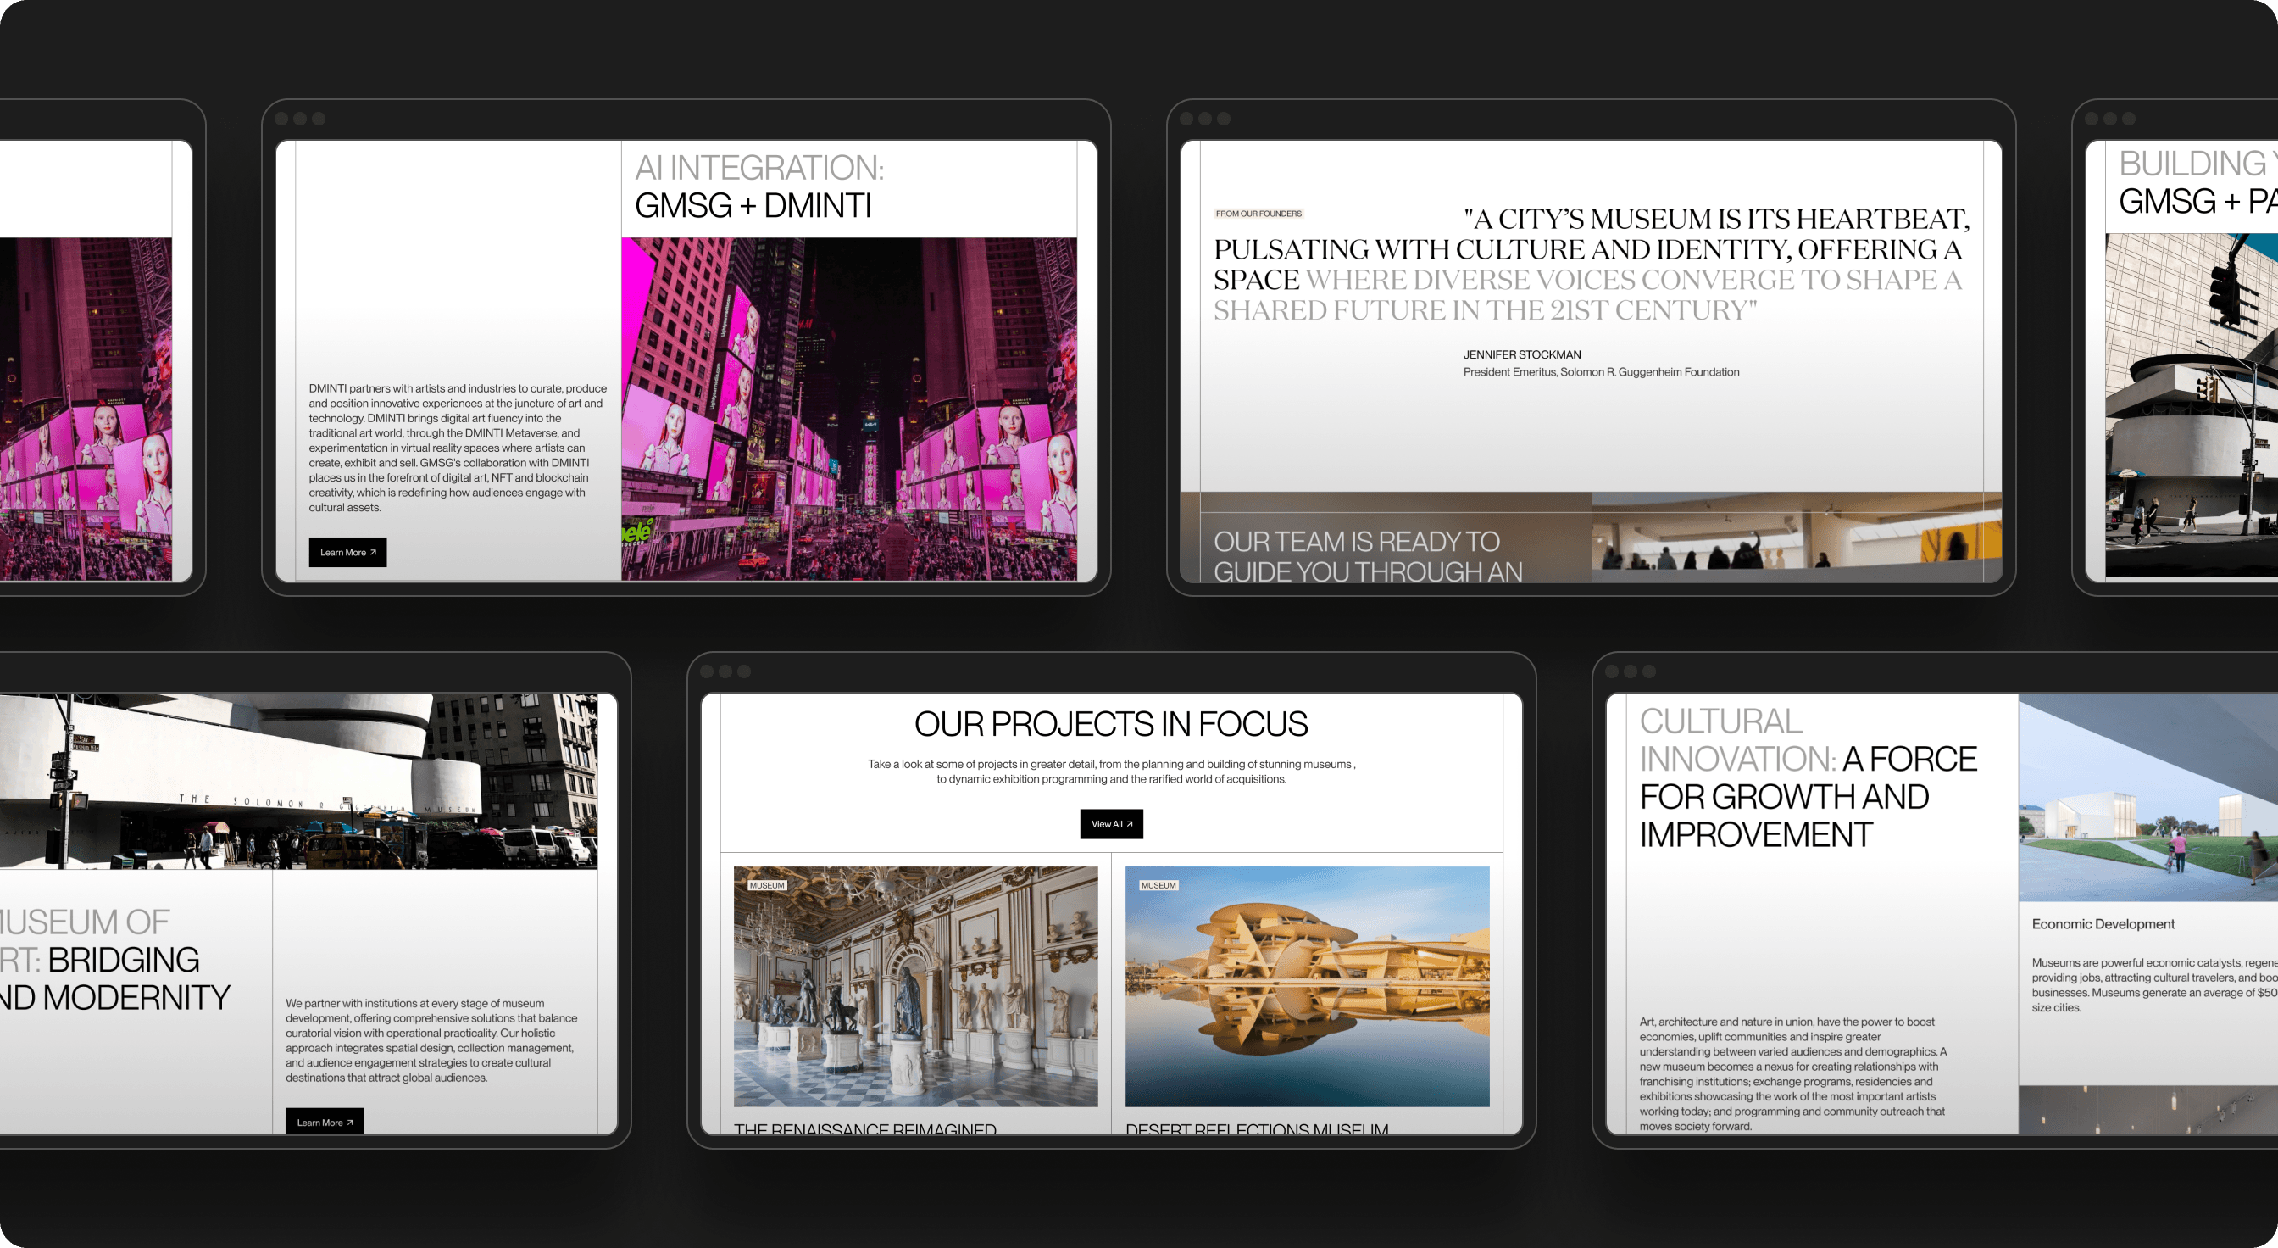Click the View All button
The image size is (2278, 1248).
click(x=1111, y=823)
